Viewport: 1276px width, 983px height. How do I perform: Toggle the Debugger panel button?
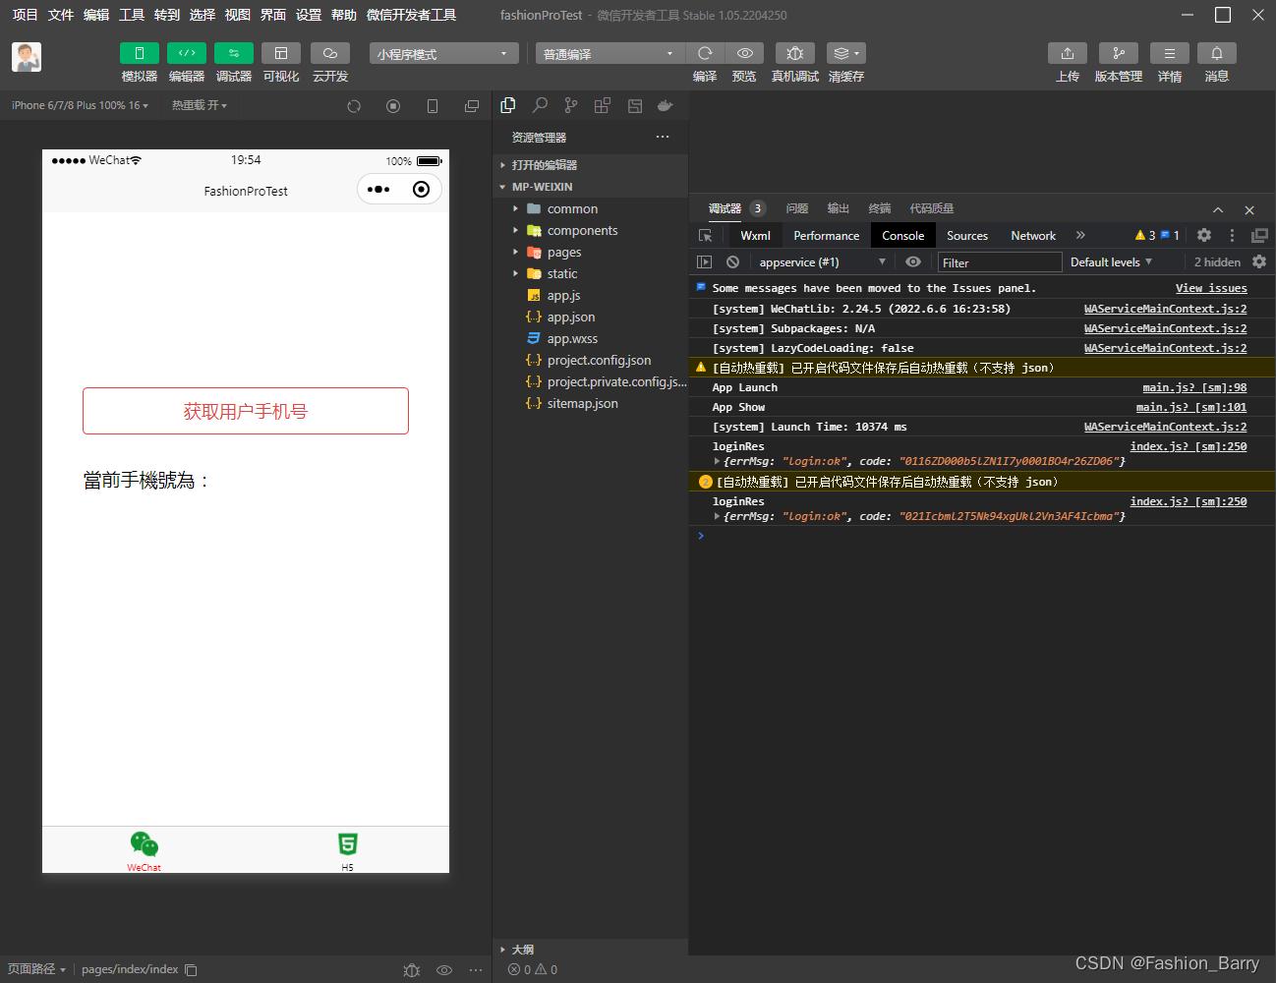(234, 53)
